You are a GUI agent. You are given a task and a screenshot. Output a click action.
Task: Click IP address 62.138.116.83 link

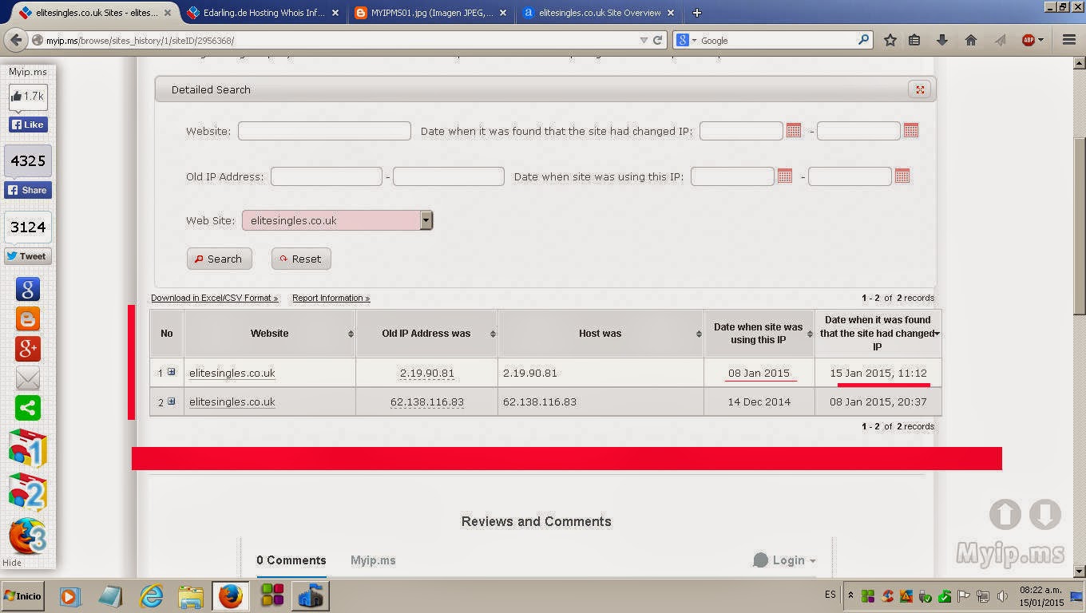click(427, 401)
